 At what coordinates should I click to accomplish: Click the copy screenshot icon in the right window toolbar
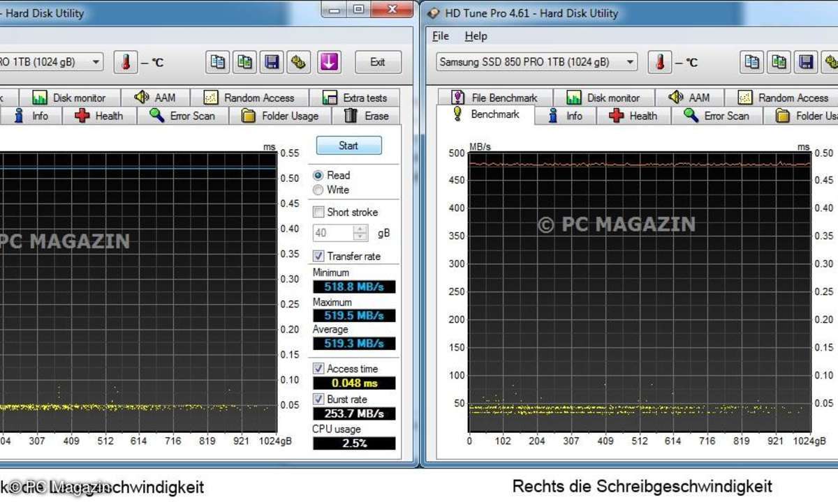coord(779,62)
